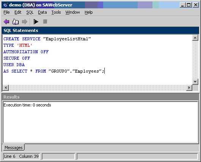Run the SQL with the Execute play button

[36, 22]
